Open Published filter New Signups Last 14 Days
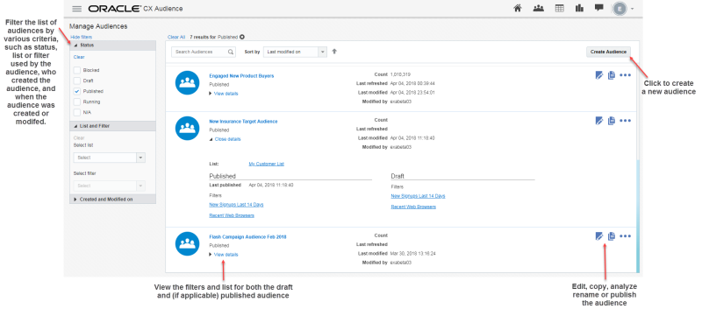Screen dimensions: 702x316 (x=236, y=205)
